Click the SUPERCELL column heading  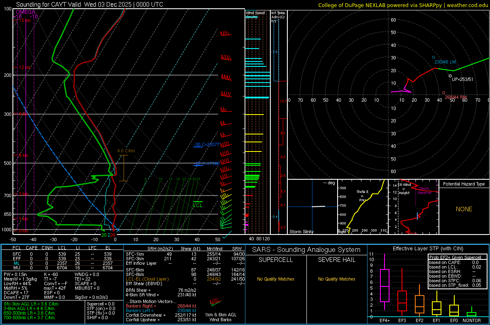(276, 260)
